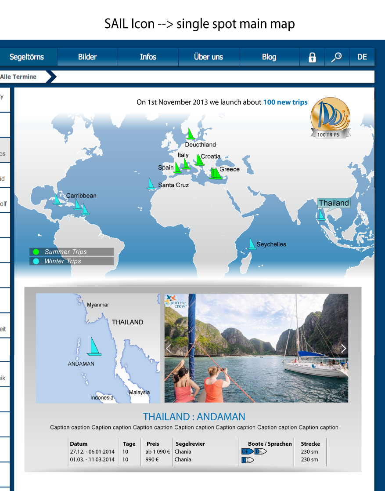385x491 pixels.
Task: Click the Thailand Andaman regional map thumbnail
Action: [x=98, y=348]
